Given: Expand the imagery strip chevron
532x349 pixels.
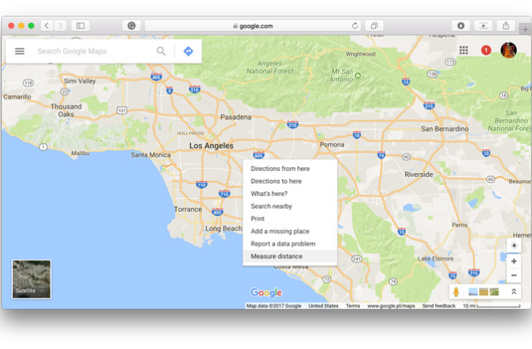Looking at the screenshot, I should (514, 292).
